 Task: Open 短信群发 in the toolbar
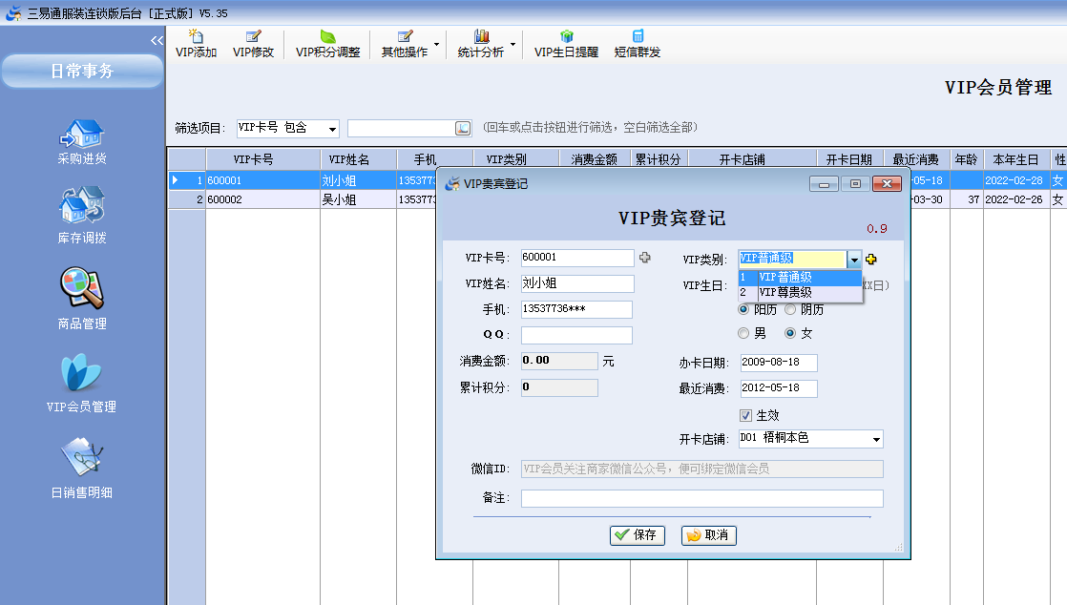(x=637, y=44)
